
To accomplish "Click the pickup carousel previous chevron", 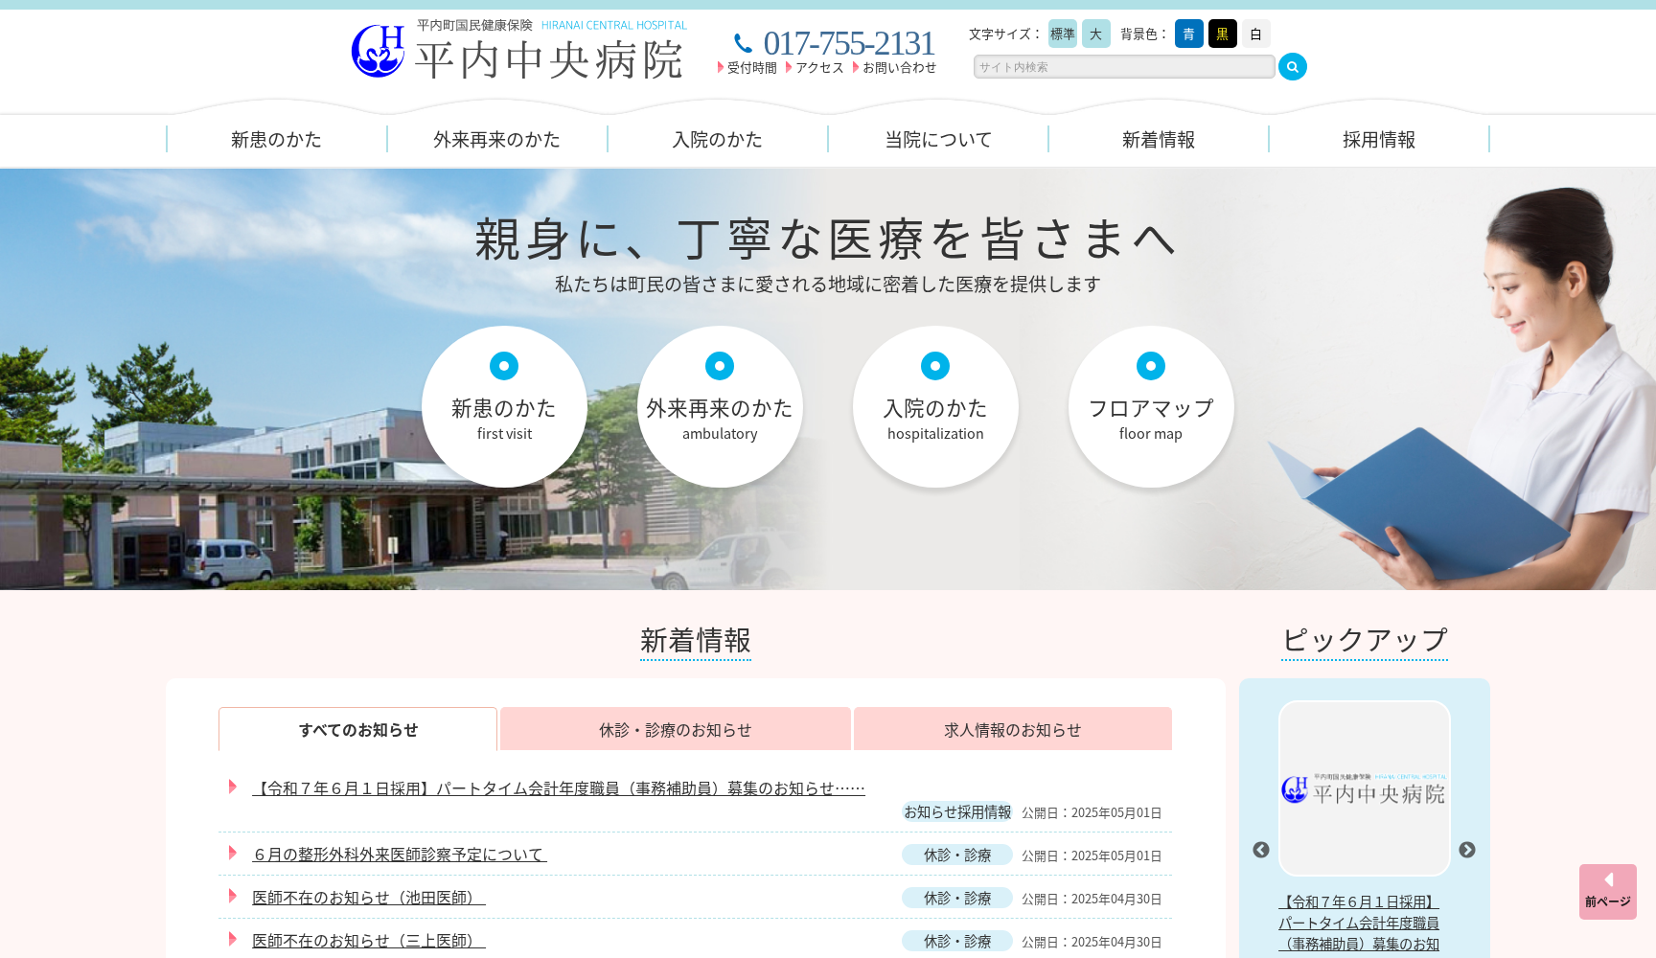I will click(x=1260, y=849).
